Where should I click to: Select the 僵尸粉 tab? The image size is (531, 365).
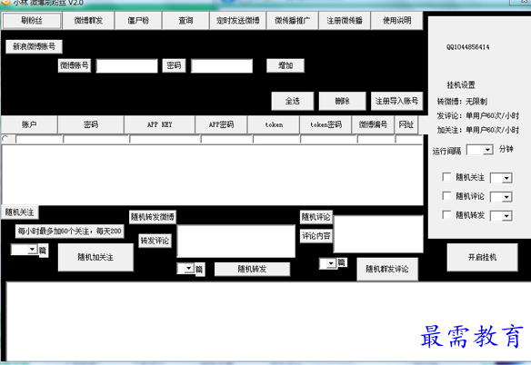138,21
